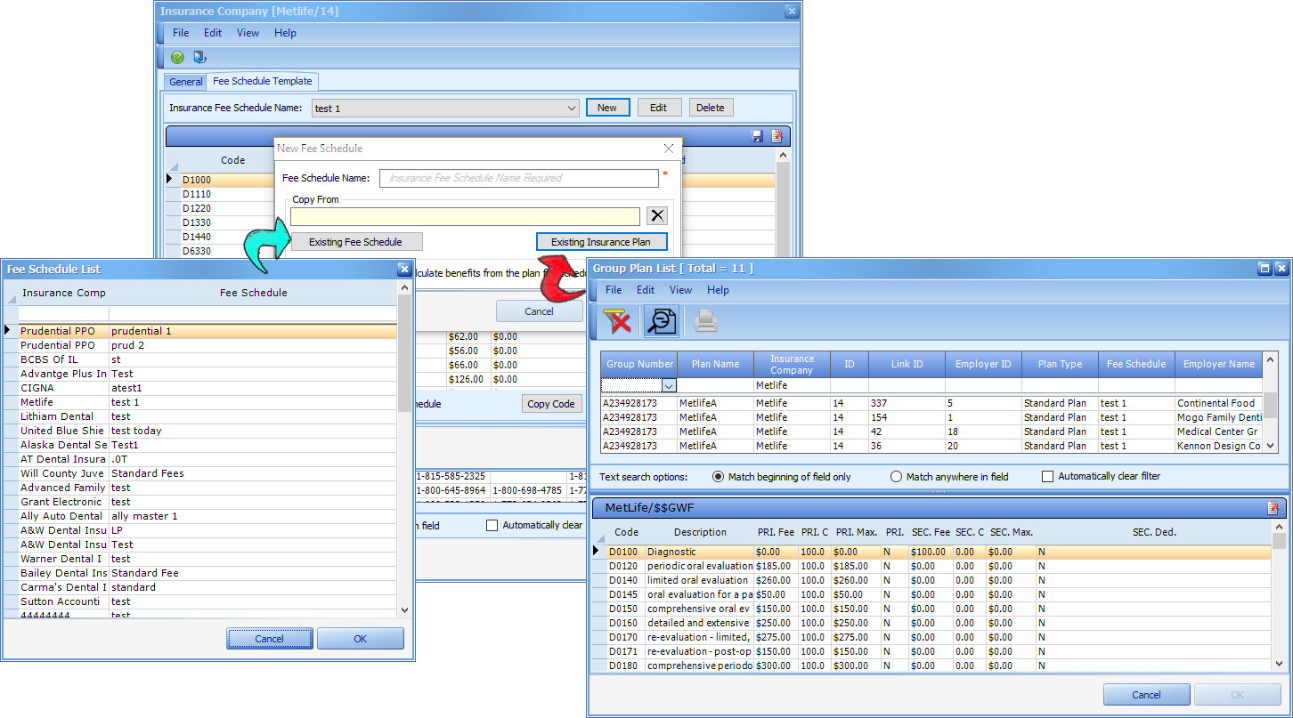Viewport: 1293px width, 718px height.
Task: Sort by Plan Type column header
Action: tap(1060, 364)
